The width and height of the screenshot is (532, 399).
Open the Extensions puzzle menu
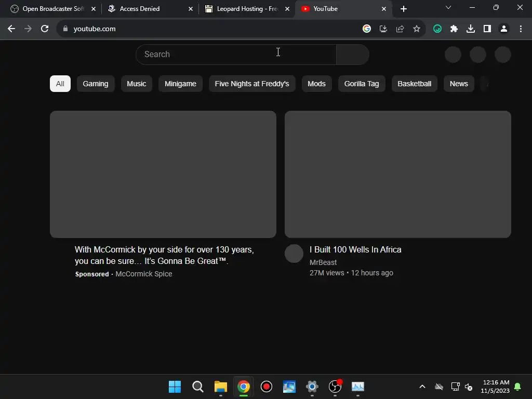454,29
